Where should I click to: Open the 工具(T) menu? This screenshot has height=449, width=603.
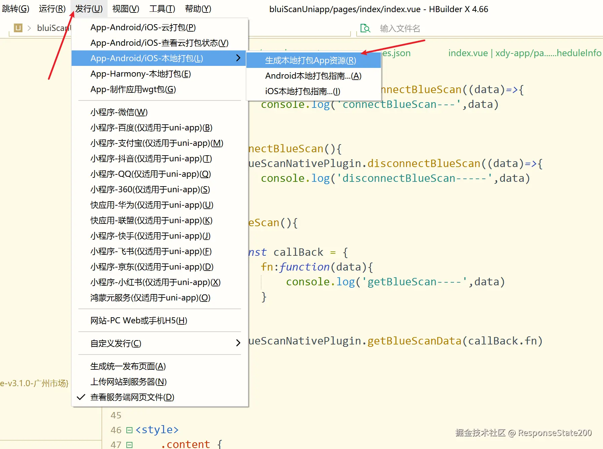(x=162, y=9)
